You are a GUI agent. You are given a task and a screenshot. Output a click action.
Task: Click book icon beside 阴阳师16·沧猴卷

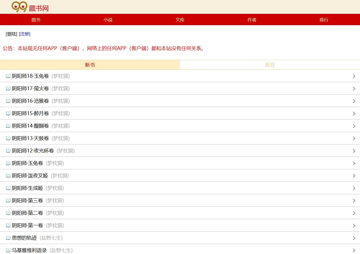click(x=8, y=101)
